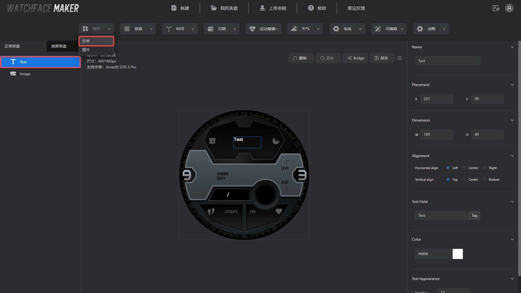The height and width of the screenshot is (293, 521).
Task: Click the help question mark icon
Action: pos(311,8)
